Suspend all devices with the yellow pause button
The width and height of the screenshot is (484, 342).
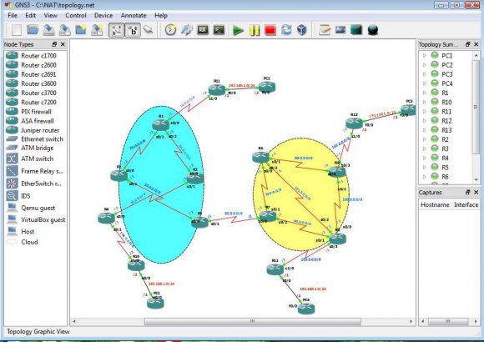(x=254, y=30)
